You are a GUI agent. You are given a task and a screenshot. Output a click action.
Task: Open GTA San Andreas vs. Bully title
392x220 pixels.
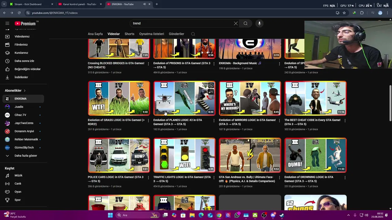247,179
